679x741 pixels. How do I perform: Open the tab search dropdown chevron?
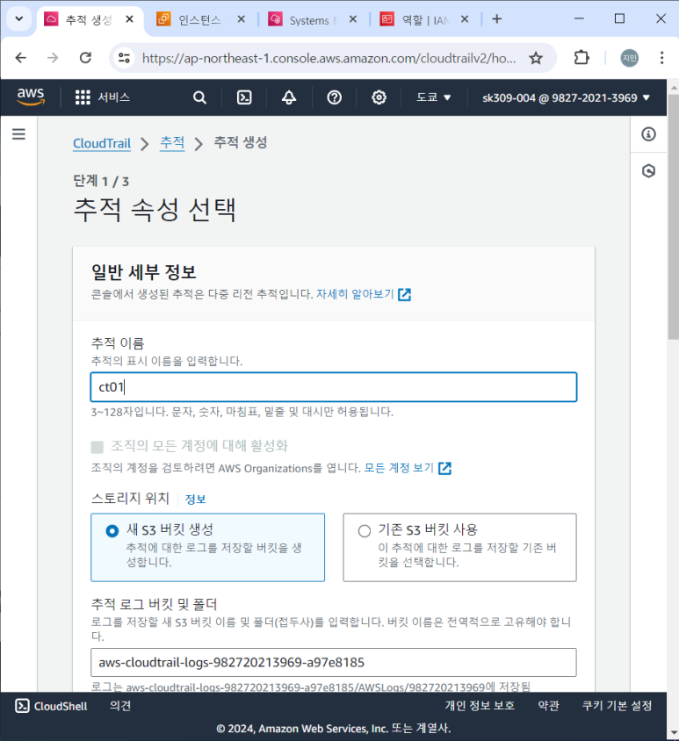pyautogui.click(x=19, y=19)
